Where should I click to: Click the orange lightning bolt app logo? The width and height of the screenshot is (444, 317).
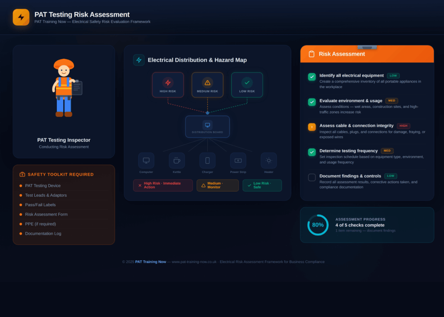(21, 17)
